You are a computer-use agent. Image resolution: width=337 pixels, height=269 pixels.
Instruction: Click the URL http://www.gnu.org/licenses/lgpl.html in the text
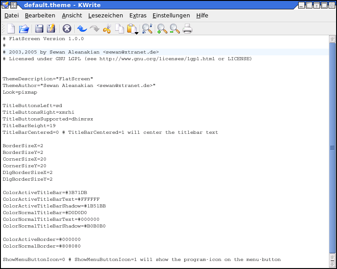(157, 58)
